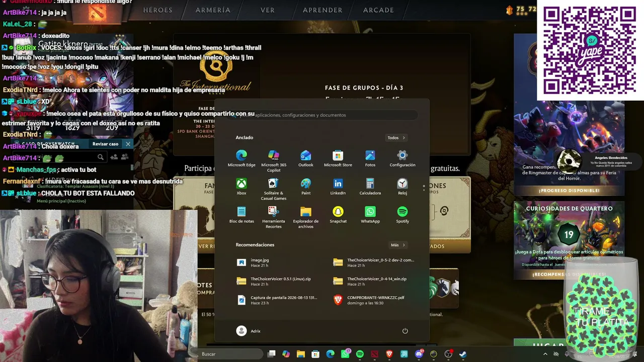
Task: Open recommended file image.jpg
Action: pyautogui.click(x=280, y=262)
